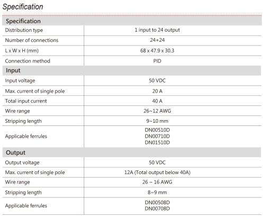The image size is (265, 218).
Task: Click ferrule code 'DN00708D'
Action: pyautogui.click(x=157, y=208)
